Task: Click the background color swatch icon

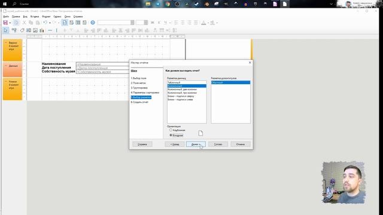Action: [212, 23]
